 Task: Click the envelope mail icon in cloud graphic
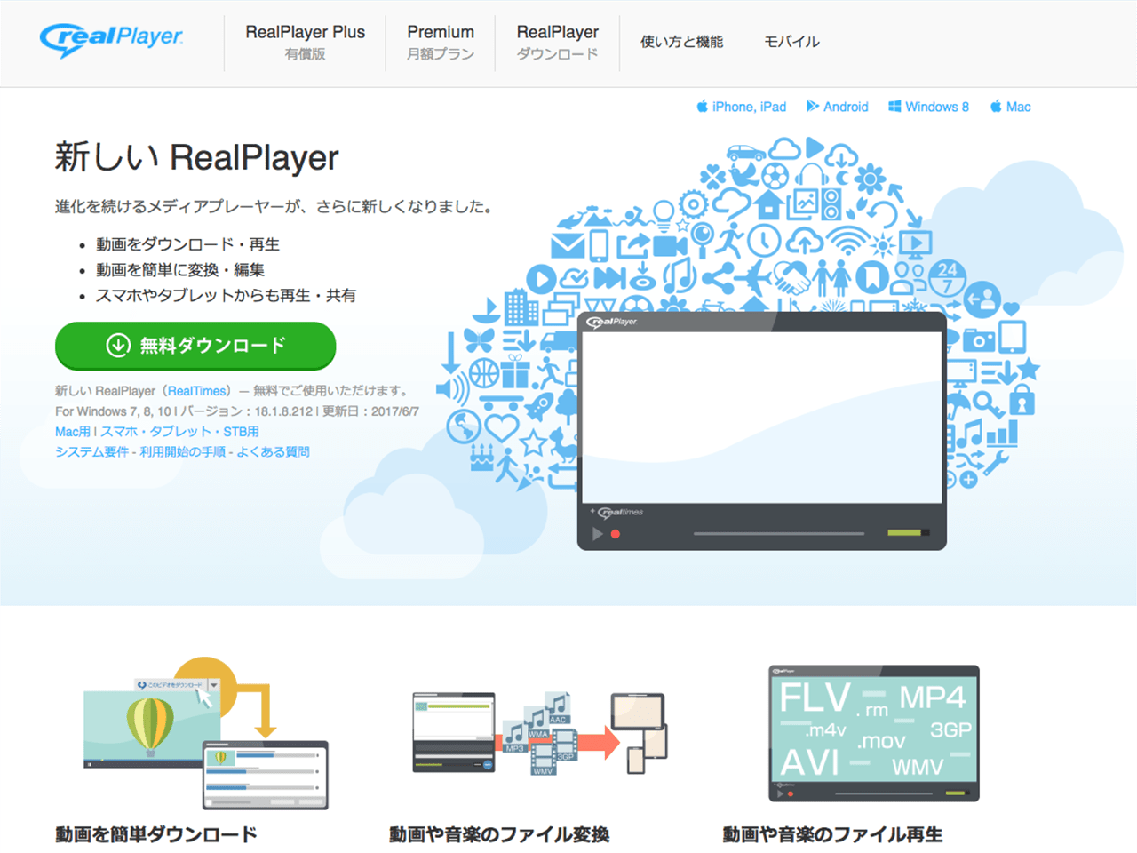coord(568,245)
